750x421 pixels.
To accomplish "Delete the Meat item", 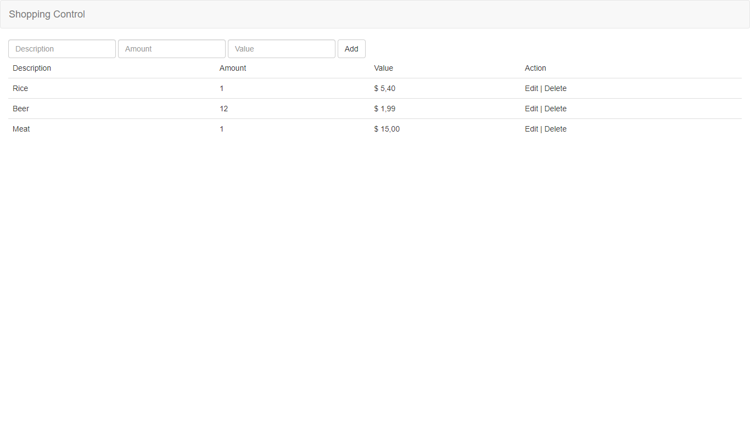I will point(556,129).
